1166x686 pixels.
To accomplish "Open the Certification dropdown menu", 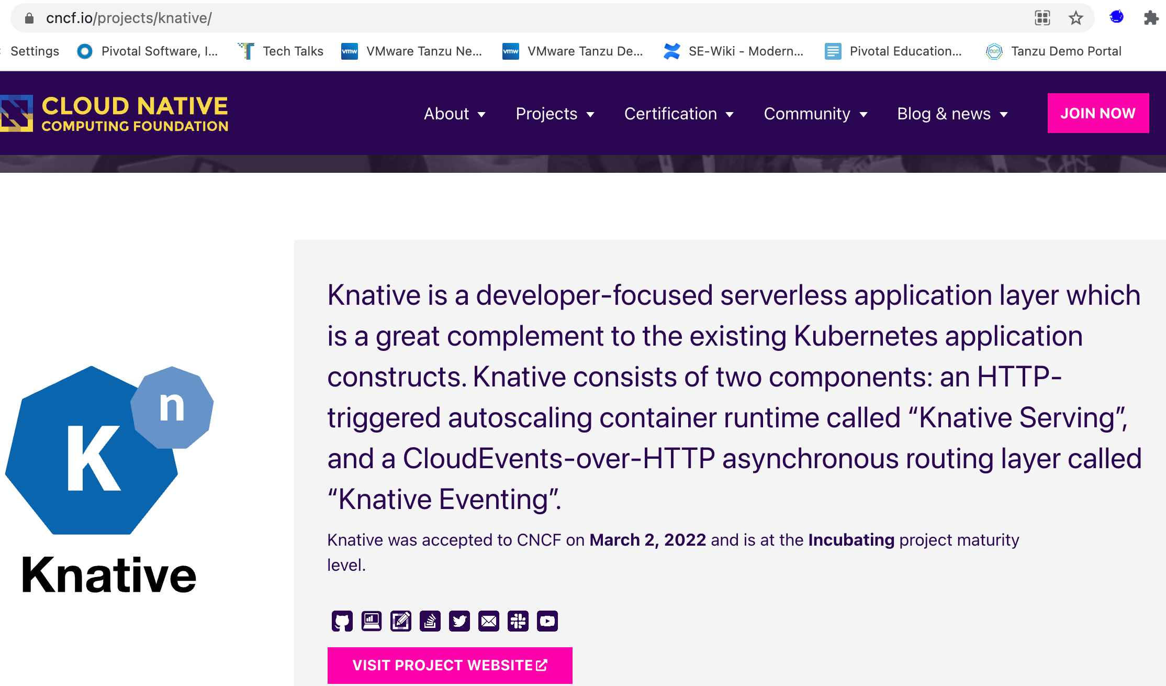I will [x=678, y=114].
